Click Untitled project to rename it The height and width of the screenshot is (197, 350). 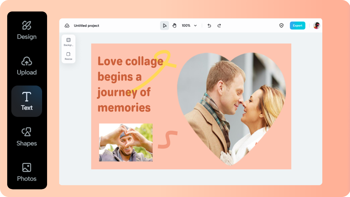point(86,25)
